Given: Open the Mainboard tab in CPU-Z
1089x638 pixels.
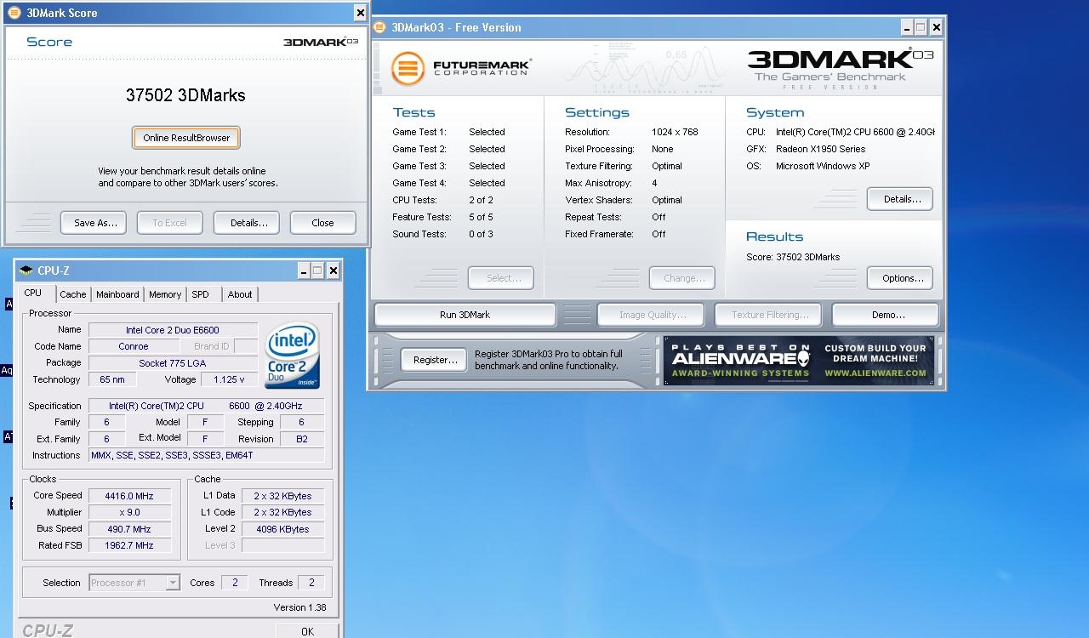Looking at the screenshot, I should (117, 294).
